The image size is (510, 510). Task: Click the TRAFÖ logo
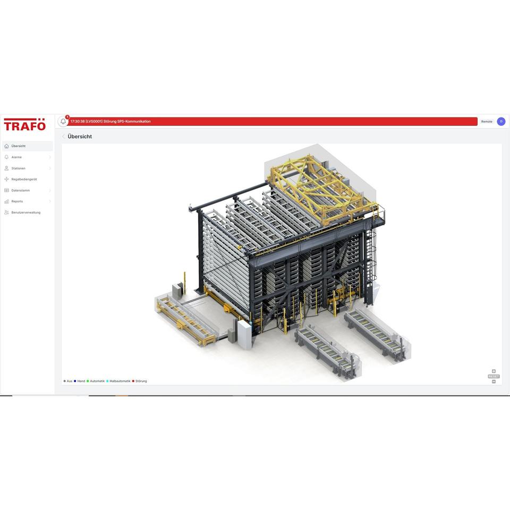coord(25,124)
